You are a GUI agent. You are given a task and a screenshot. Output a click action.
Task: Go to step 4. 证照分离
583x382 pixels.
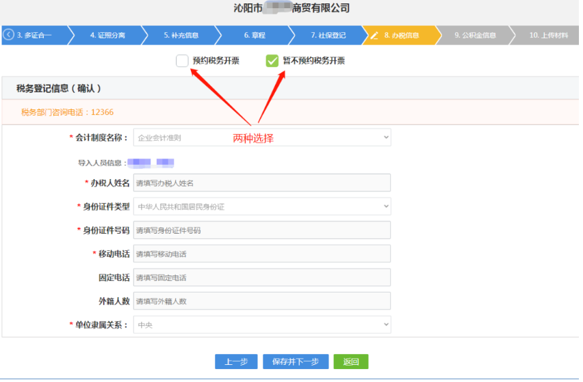107,36
